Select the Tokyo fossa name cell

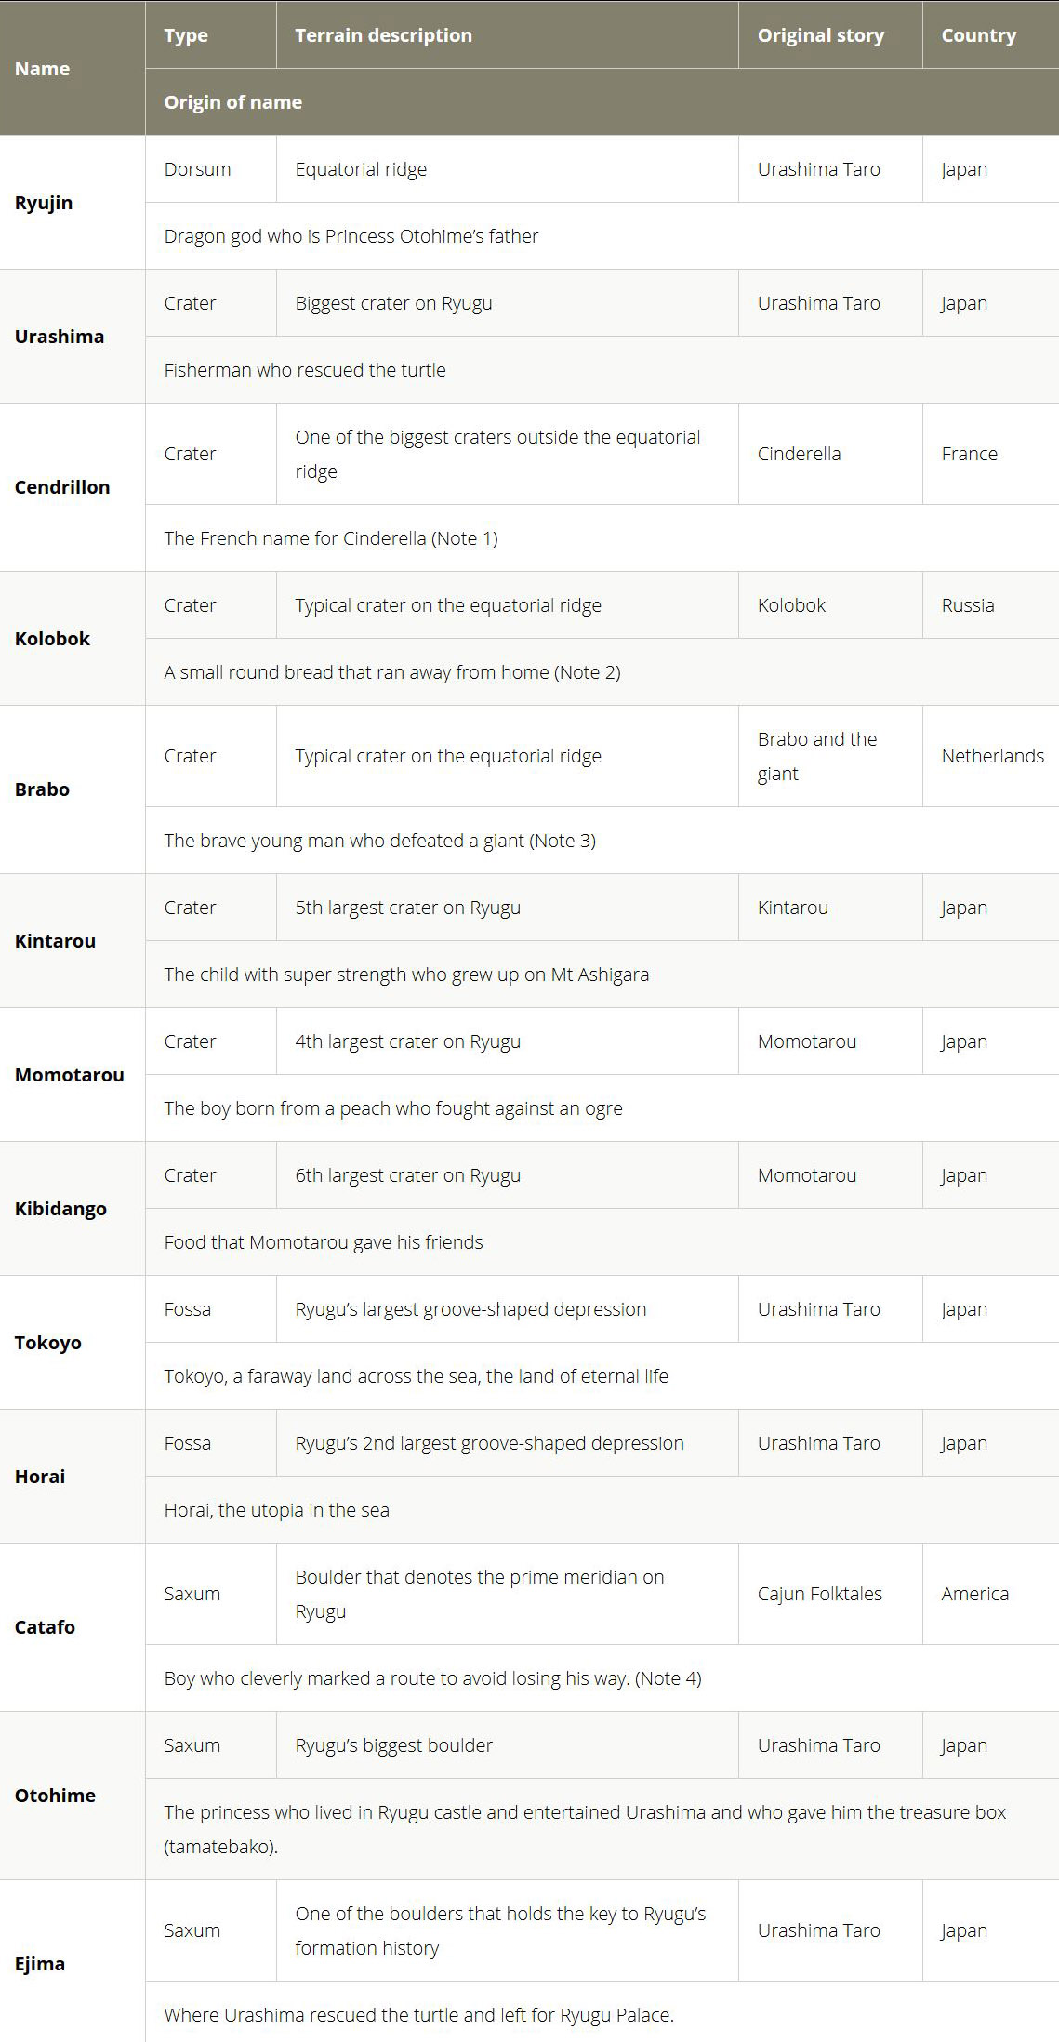(48, 1343)
